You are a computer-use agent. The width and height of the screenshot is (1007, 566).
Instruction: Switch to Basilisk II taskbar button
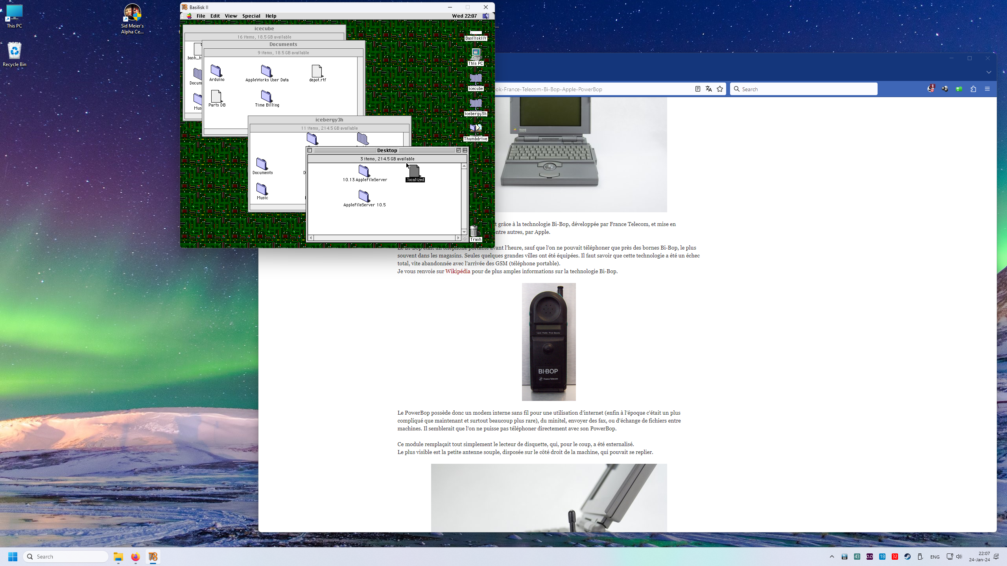click(153, 557)
